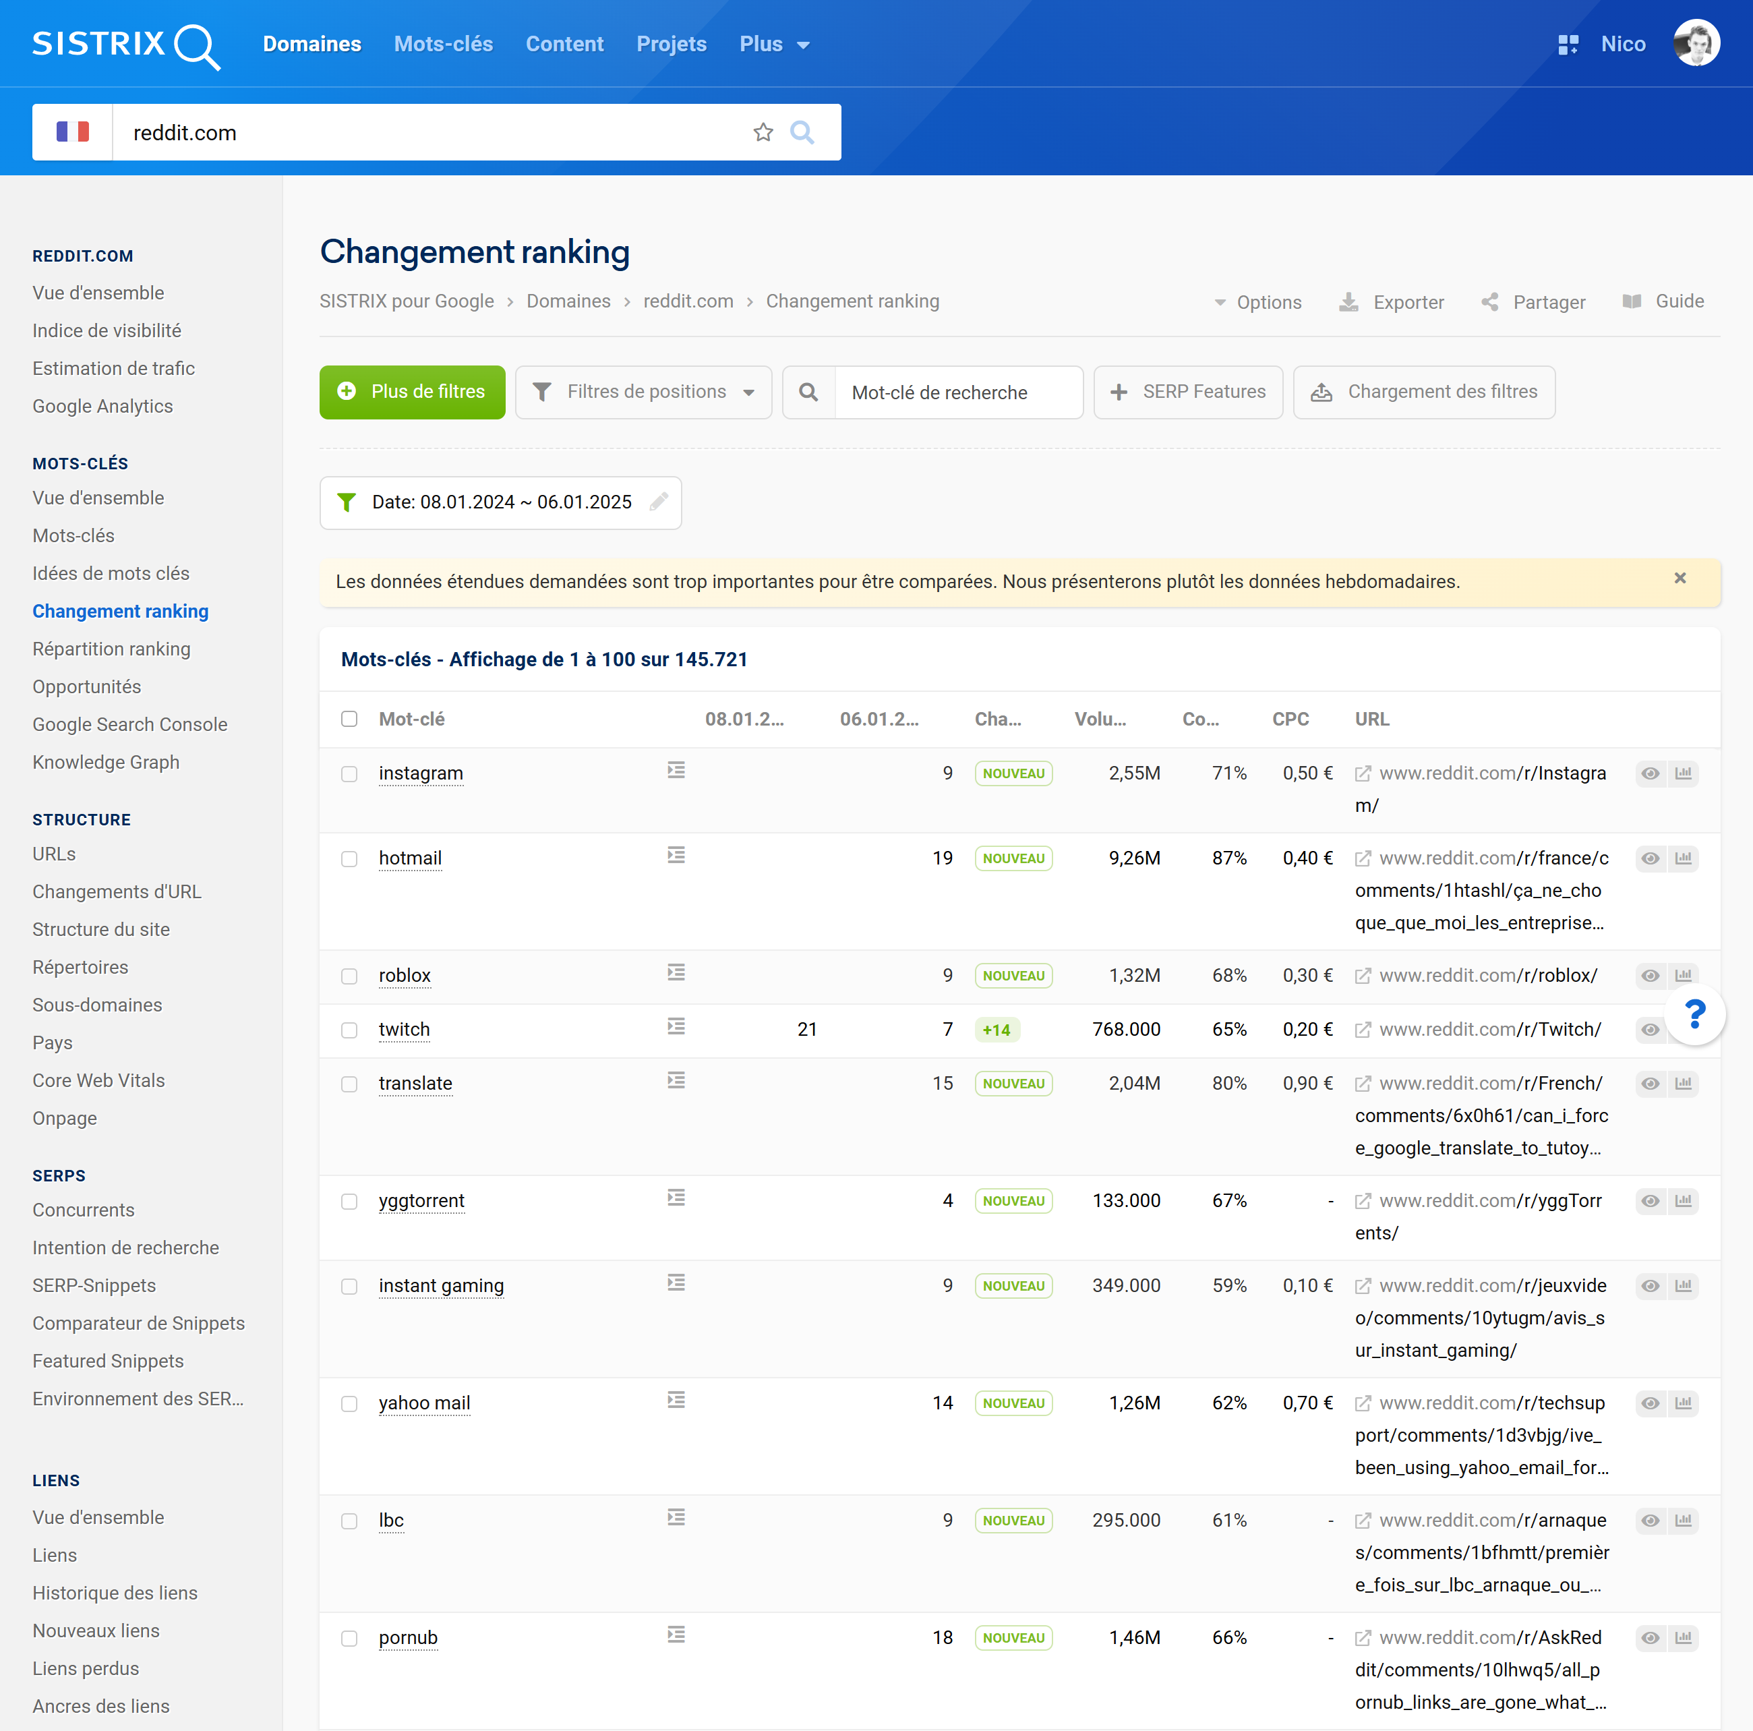Show history chart icon for roblox row
The height and width of the screenshot is (1731, 1753).
1683,976
